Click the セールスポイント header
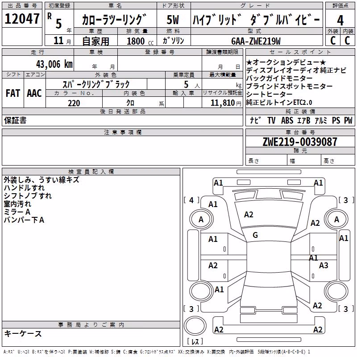Viewport: 357px width, 357px height. (300, 52)
